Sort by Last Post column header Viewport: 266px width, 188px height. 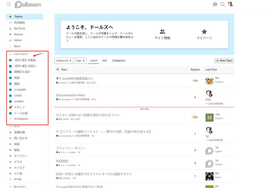[211, 70]
